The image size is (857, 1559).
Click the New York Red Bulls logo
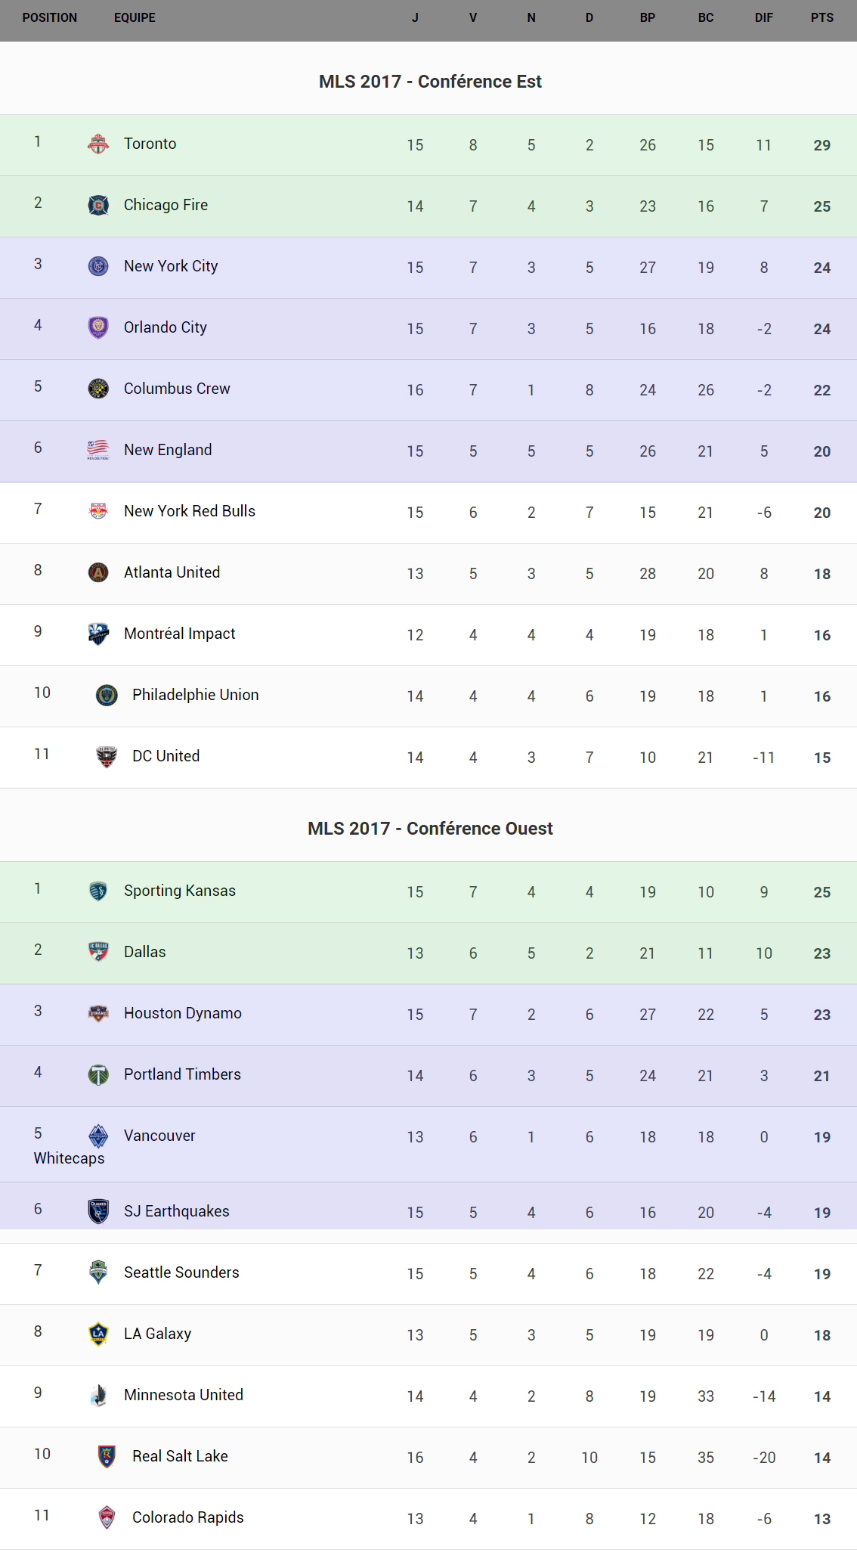point(98,511)
